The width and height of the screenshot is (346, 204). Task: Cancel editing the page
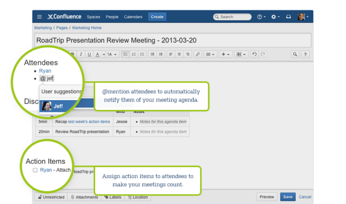[305, 197]
